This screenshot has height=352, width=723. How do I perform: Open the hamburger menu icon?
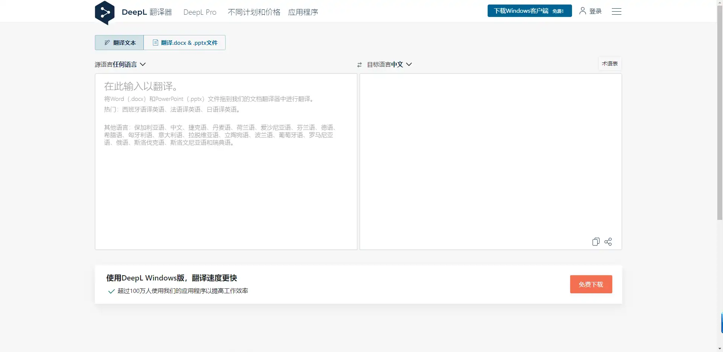click(616, 11)
